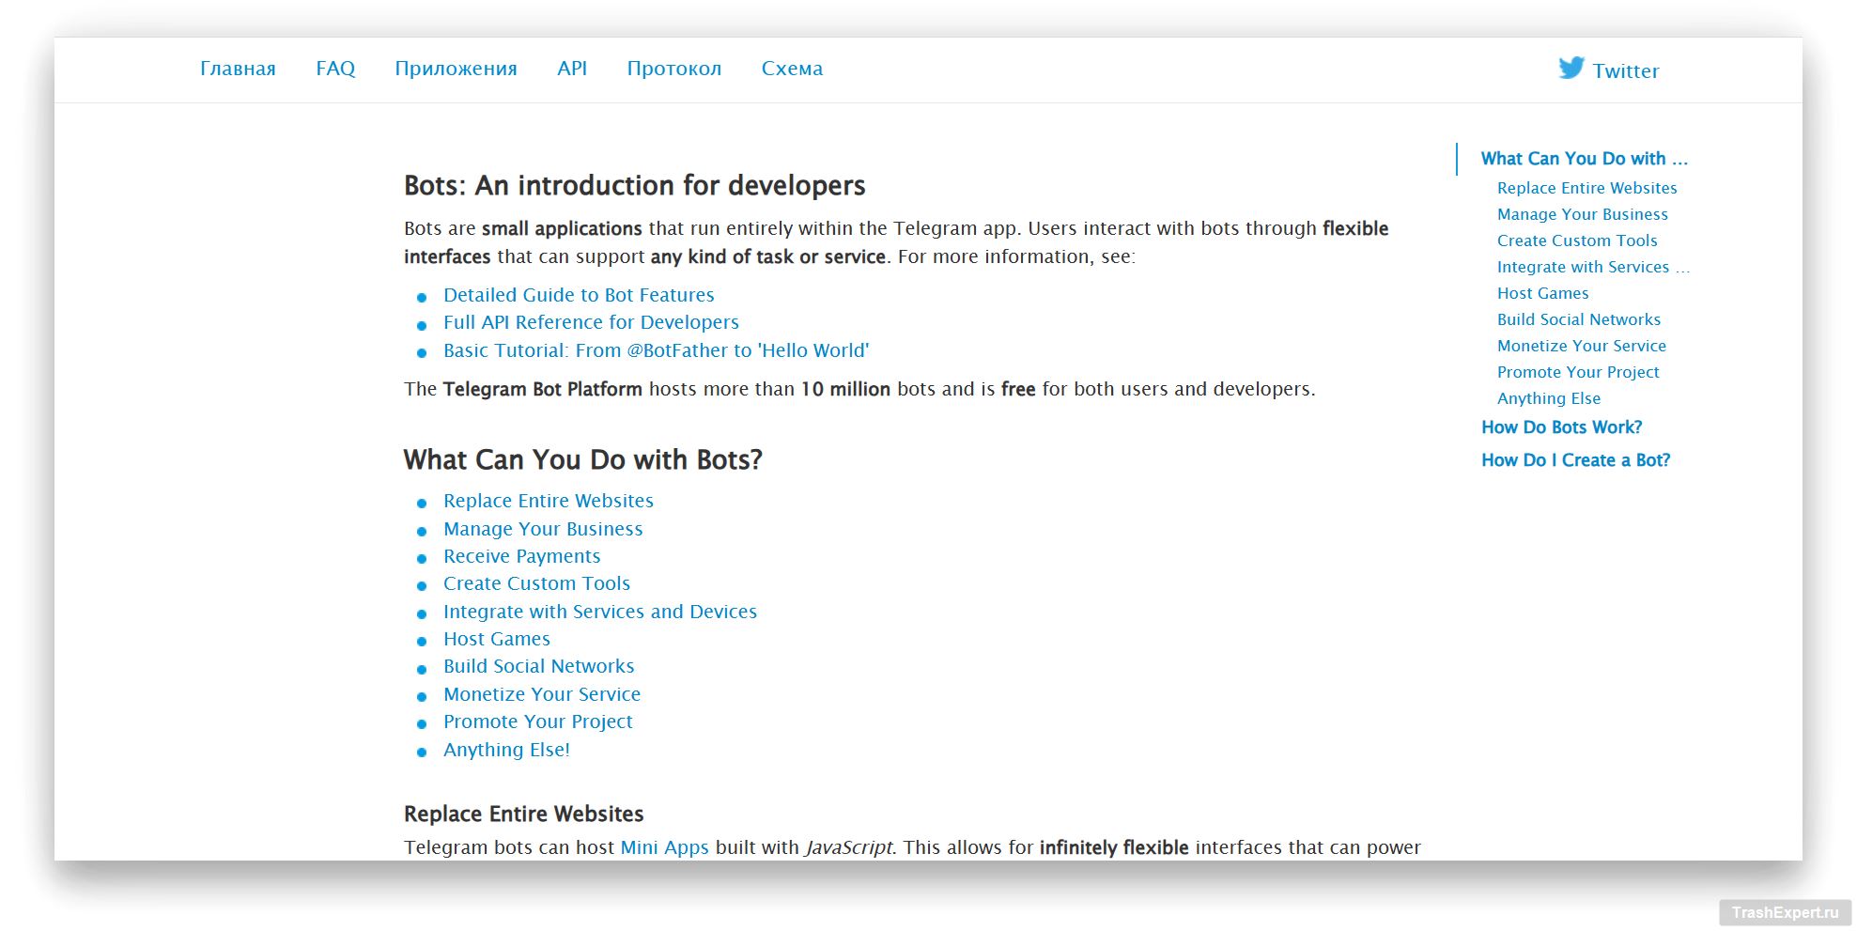Click Receive Payments in the bots list
This screenshot has width=1857, height=931.
coord(521,556)
